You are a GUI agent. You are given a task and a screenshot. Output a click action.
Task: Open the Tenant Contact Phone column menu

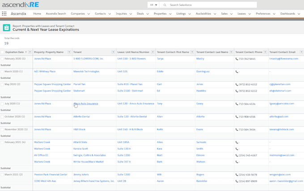(266, 52)
